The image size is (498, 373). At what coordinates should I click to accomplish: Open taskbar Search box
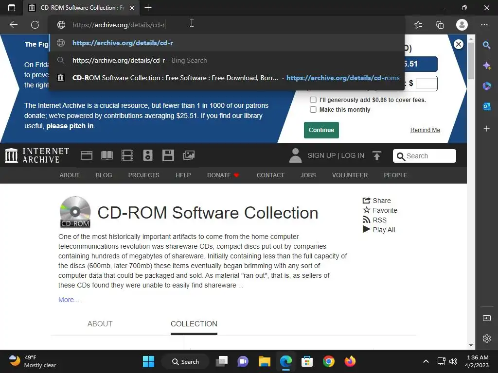(x=185, y=361)
